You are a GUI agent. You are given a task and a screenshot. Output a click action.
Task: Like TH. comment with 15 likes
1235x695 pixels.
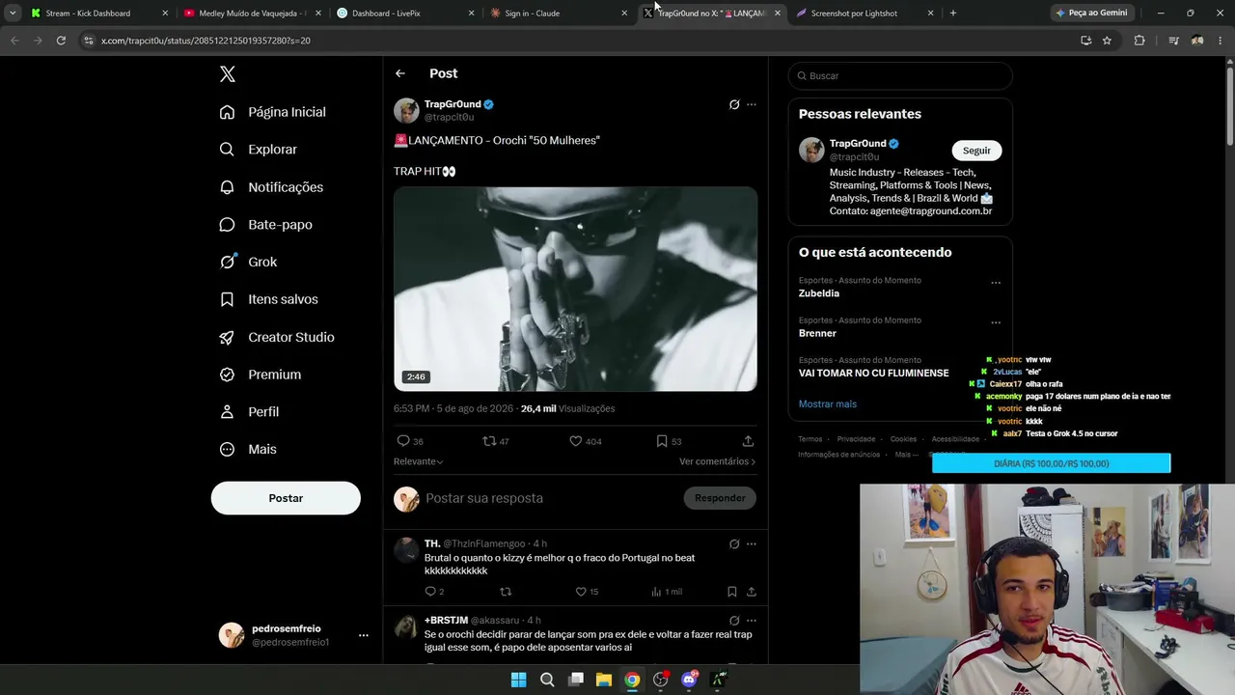coord(587,592)
